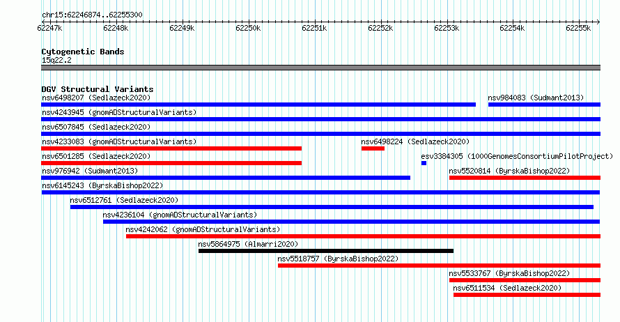Select the red nsv4242062 variant bar
This screenshot has width=620, height=322.
pos(364,236)
